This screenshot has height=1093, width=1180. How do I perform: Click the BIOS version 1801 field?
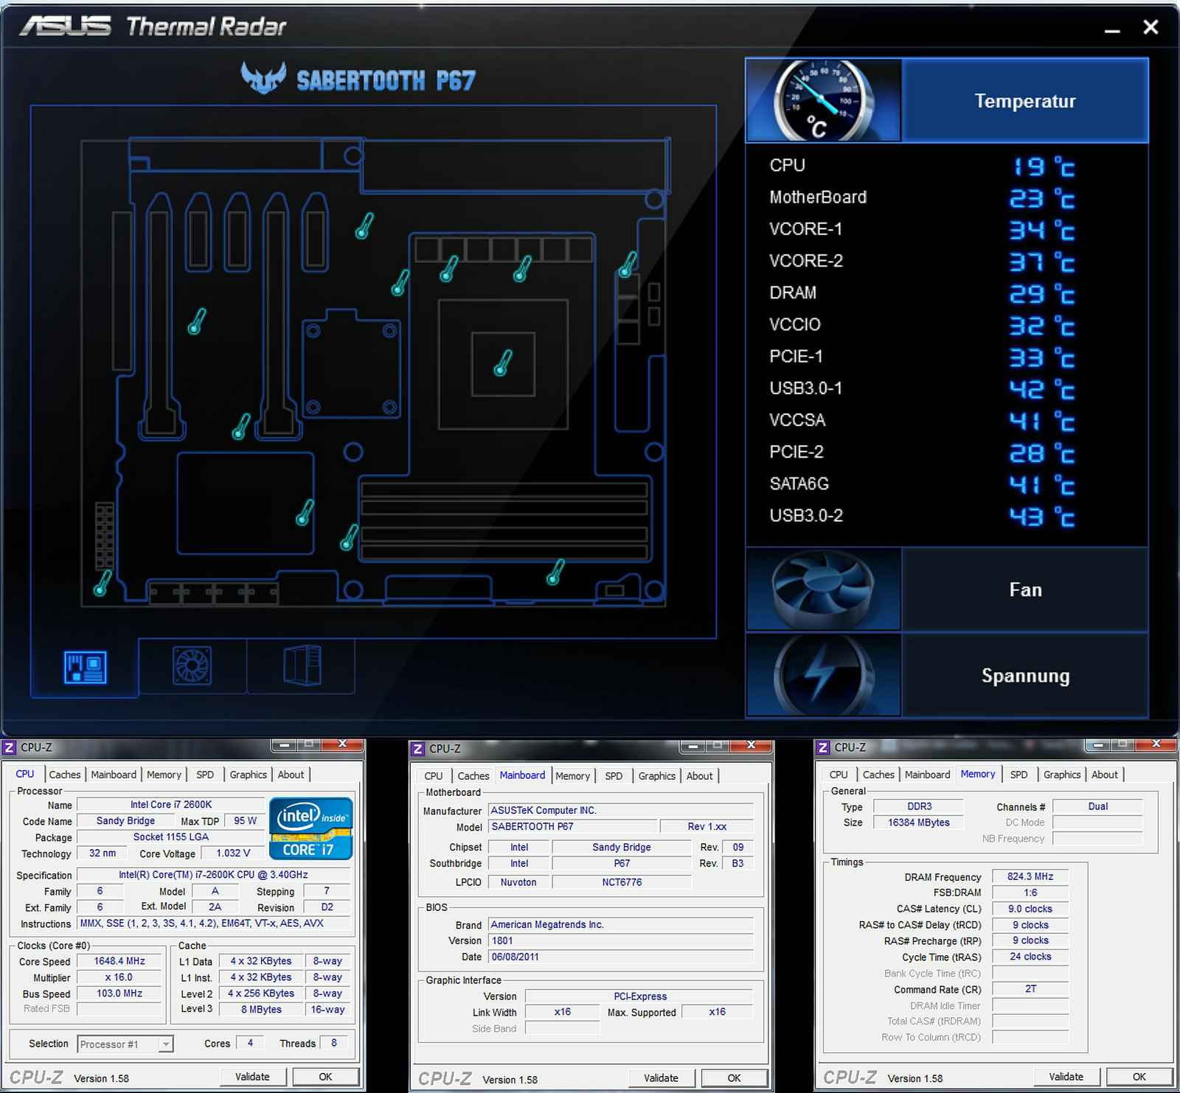pos(621,940)
